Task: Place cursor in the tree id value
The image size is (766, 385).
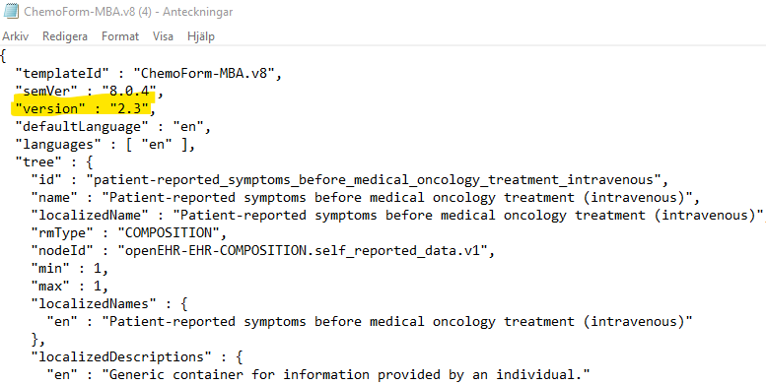Action: pyautogui.click(x=374, y=180)
